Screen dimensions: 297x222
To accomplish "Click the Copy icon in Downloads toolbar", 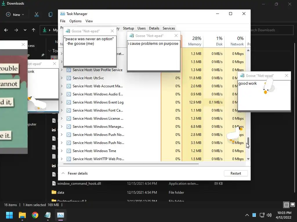I will 50,14.
